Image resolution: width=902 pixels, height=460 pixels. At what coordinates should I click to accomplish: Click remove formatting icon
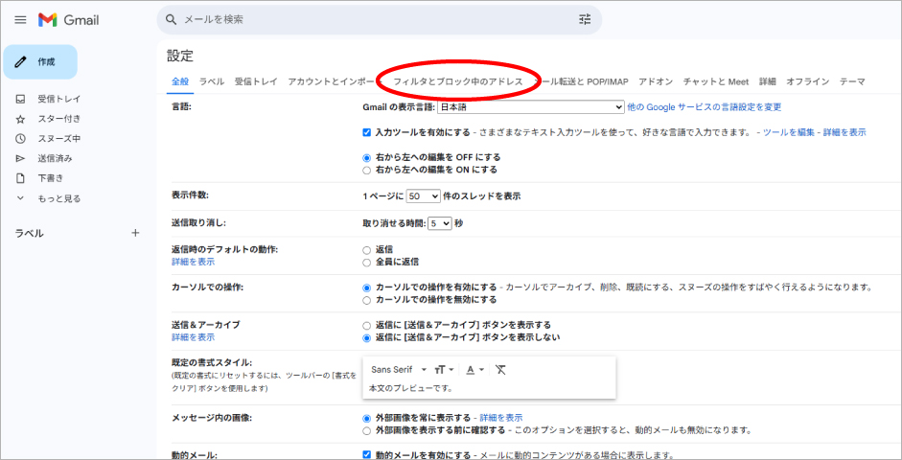500,369
